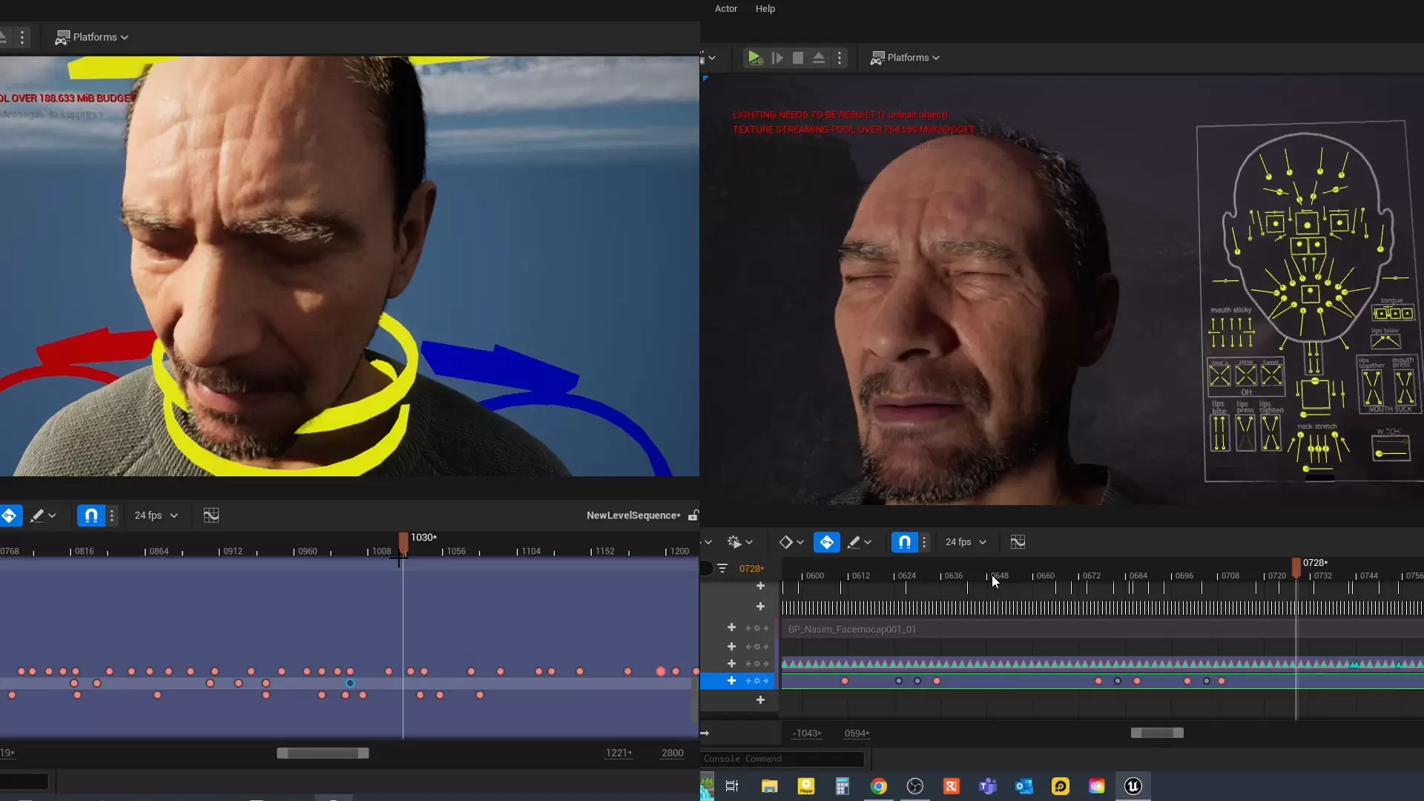Open the OBS Studio taskbar icon
This screenshot has width=1424, height=801.
914,786
